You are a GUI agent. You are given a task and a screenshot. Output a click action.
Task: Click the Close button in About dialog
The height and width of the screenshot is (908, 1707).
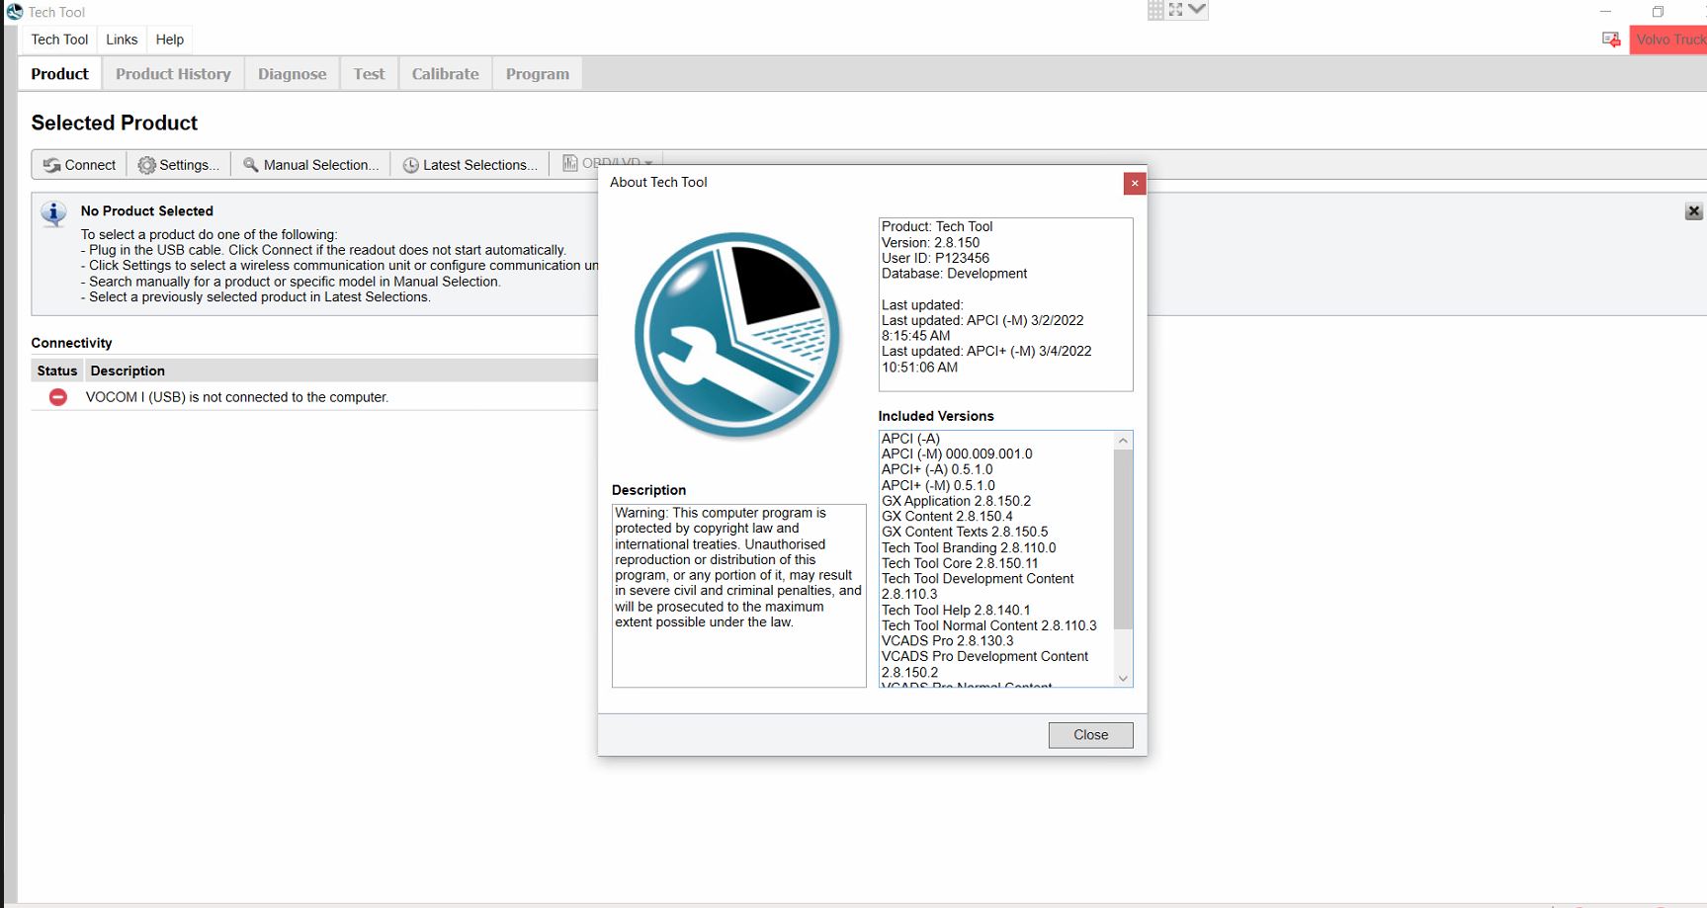pos(1090,735)
